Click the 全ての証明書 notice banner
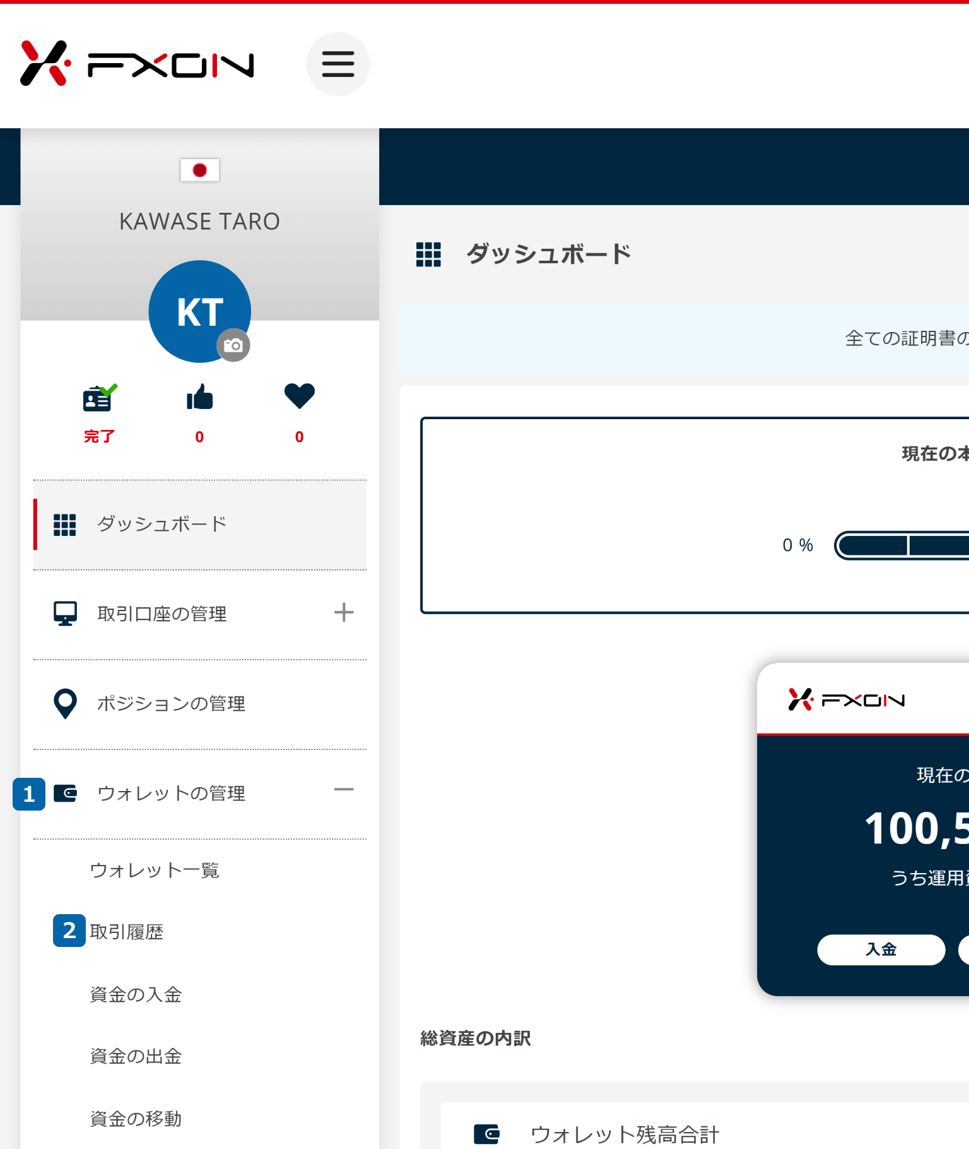 [684, 338]
